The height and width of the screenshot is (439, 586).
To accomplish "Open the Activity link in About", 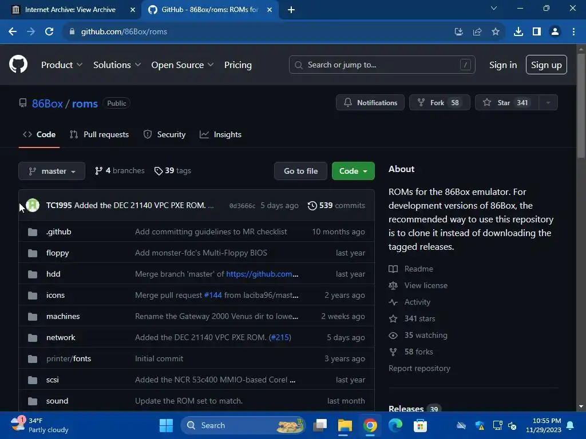I will [x=417, y=302].
